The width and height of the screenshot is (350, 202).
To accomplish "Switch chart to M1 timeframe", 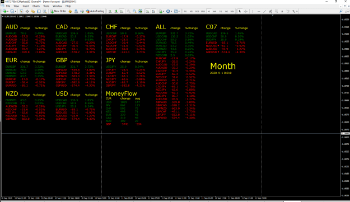I will (x=185, y=11).
